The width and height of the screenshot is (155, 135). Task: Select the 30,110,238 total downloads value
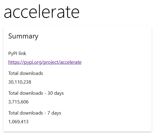tap(20, 82)
